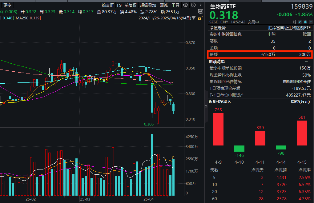Click the 0.306 low price marker on chart
This screenshot has width=314, height=203.
(x=148, y=124)
